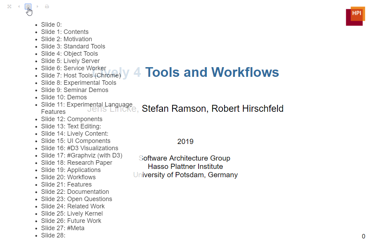Select Slide 12: Components
The height and width of the screenshot is (244, 377).
point(72,119)
